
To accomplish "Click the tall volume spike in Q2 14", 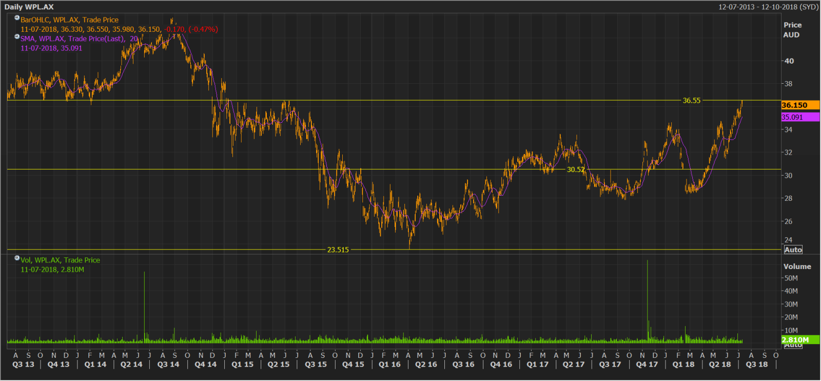I will [144, 307].
